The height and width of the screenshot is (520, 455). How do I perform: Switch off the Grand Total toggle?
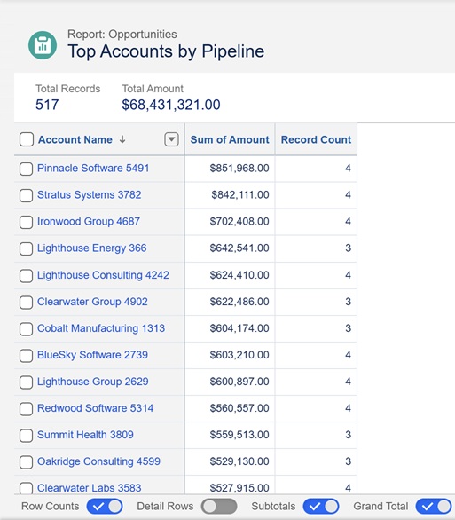(434, 507)
